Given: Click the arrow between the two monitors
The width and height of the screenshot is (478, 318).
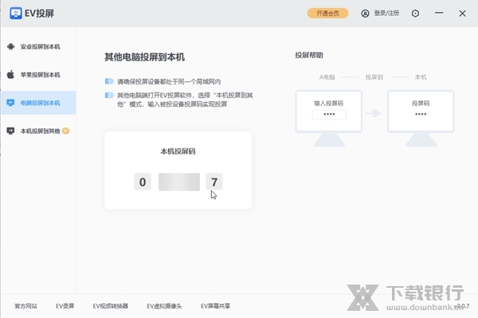Looking at the screenshot, I should click(x=374, y=113).
